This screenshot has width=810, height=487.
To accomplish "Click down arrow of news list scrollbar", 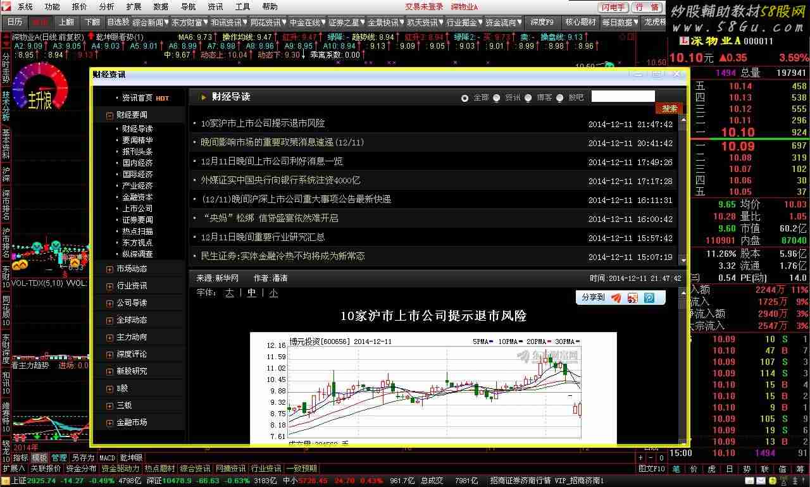I will pyautogui.click(x=683, y=260).
